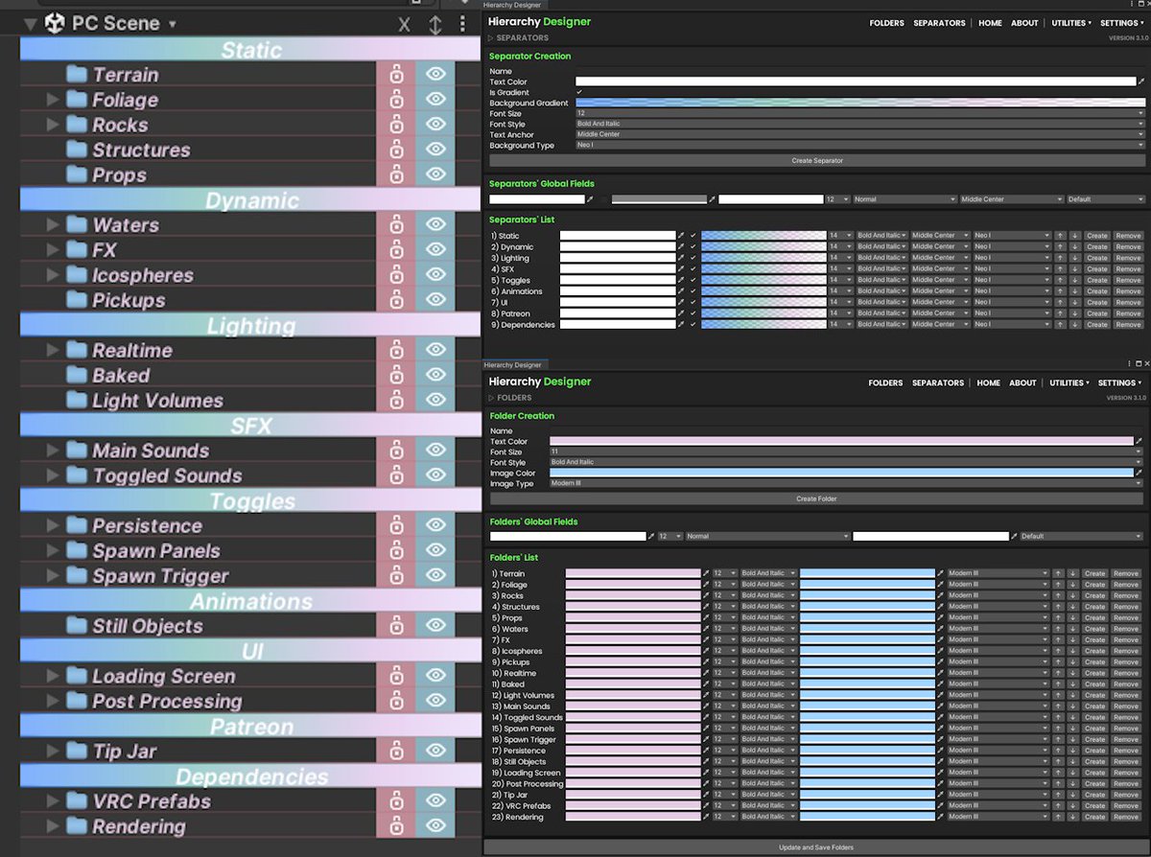
Task: Expand the Toggled Sounds folder
Action: 53,475
